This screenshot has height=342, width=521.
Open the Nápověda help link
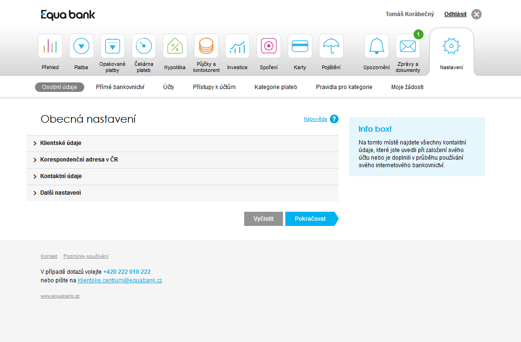(x=315, y=119)
